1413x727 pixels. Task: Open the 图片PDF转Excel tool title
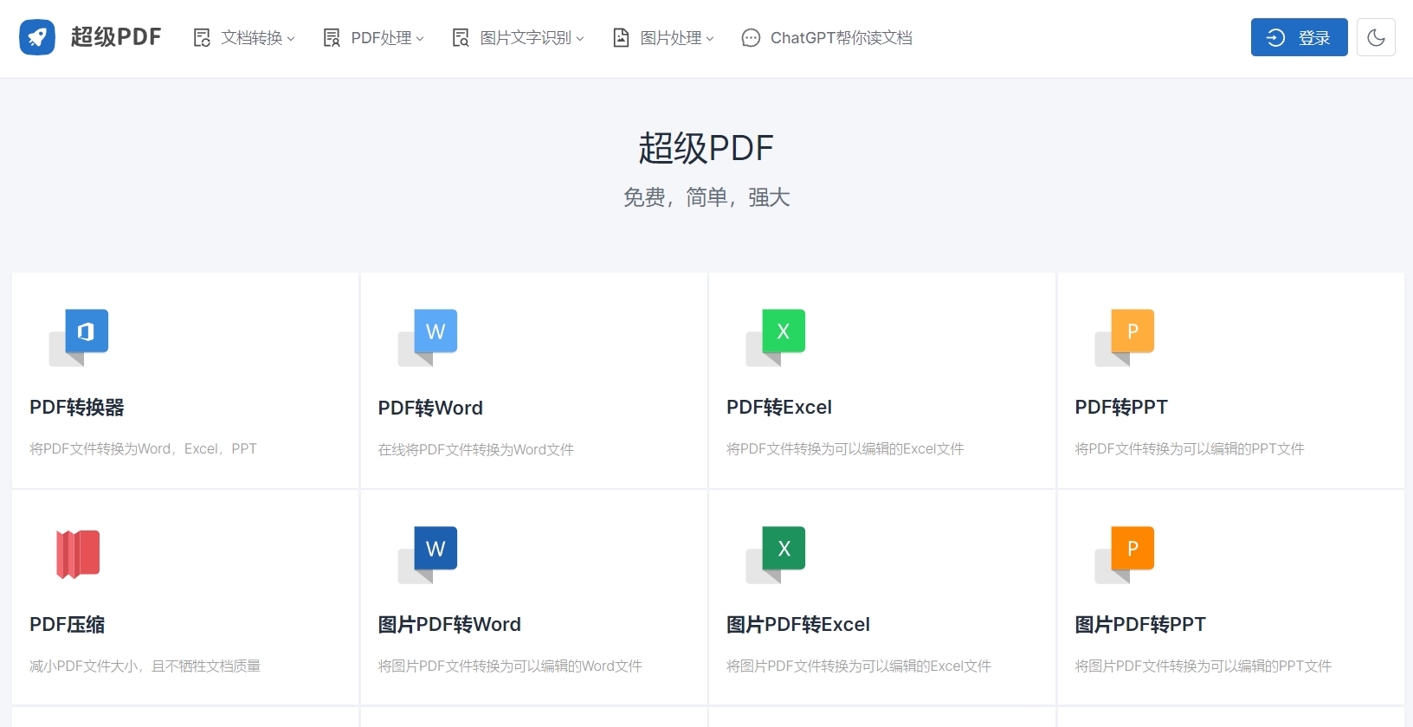click(x=798, y=624)
